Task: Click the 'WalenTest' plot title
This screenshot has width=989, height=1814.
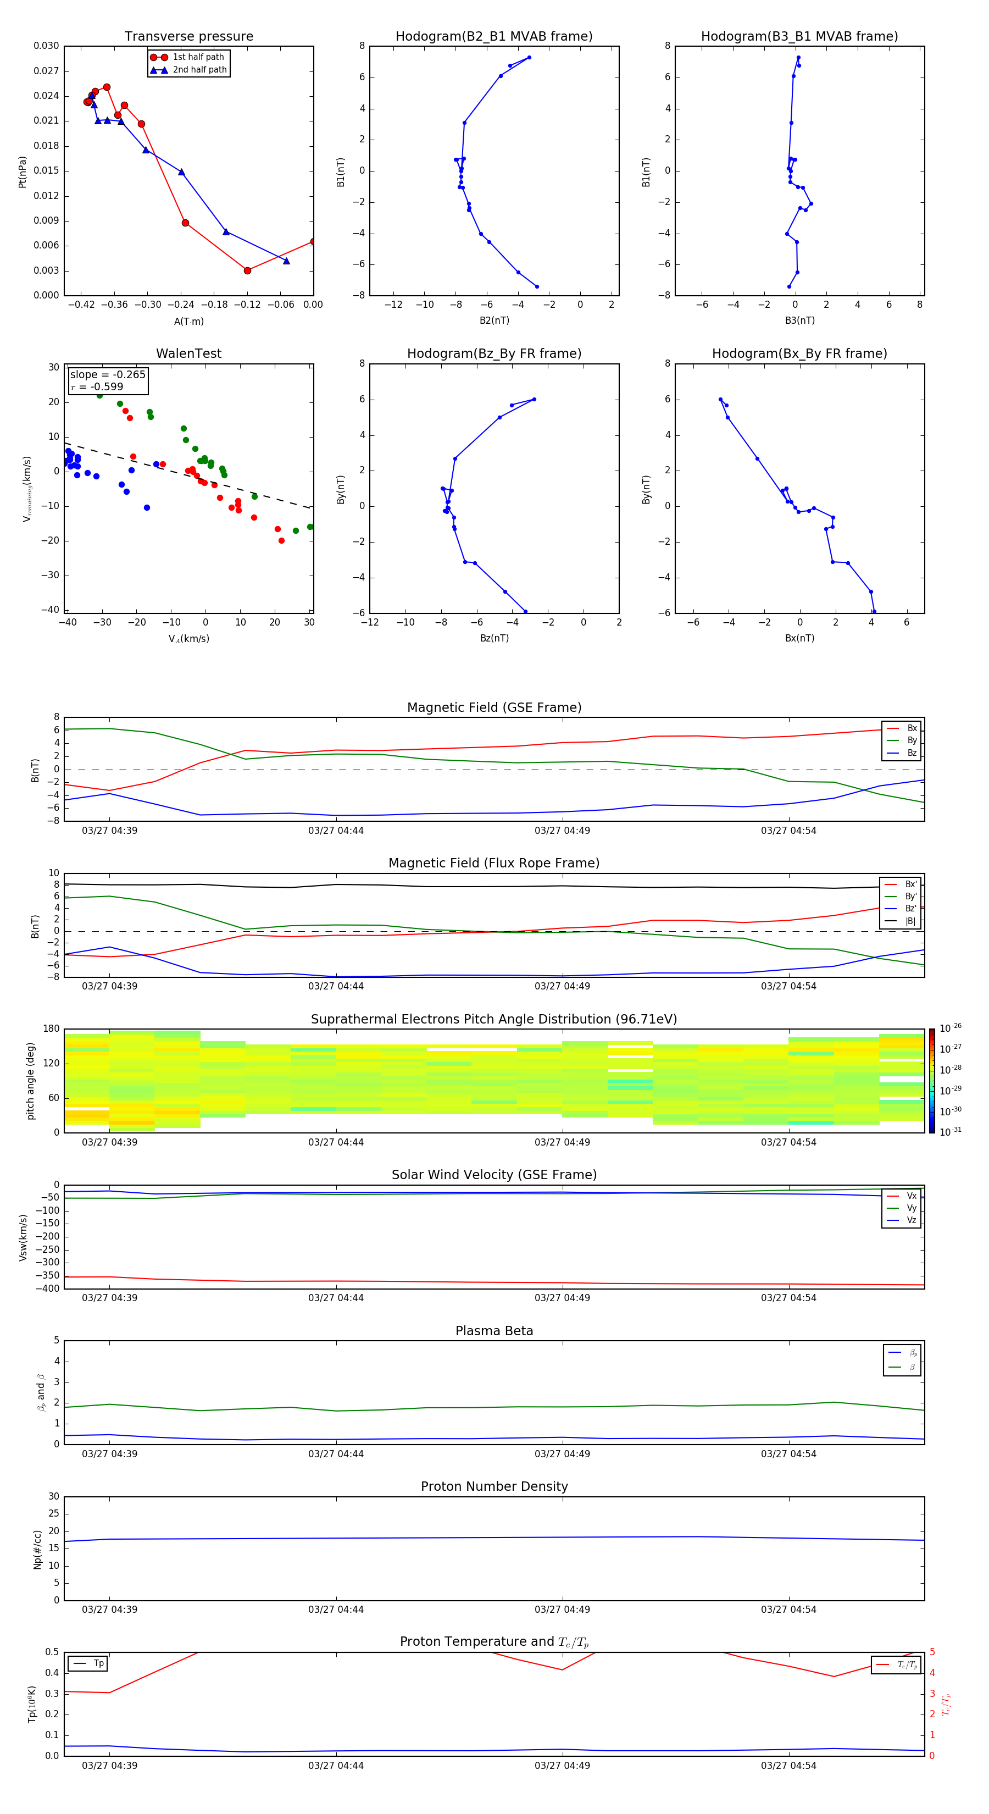Action: pyautogui.click(x=188, y=353)
